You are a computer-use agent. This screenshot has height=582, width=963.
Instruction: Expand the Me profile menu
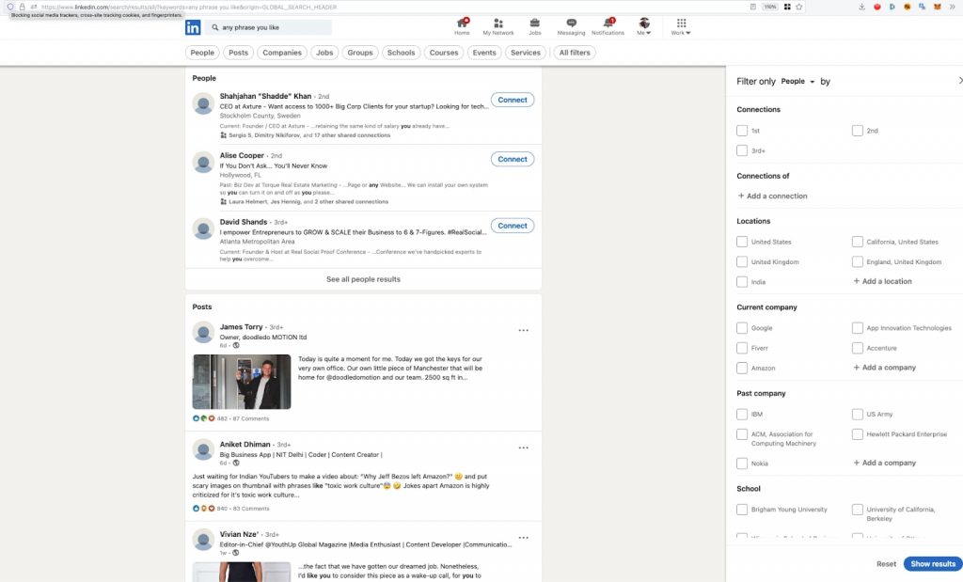tap(643, 26)
